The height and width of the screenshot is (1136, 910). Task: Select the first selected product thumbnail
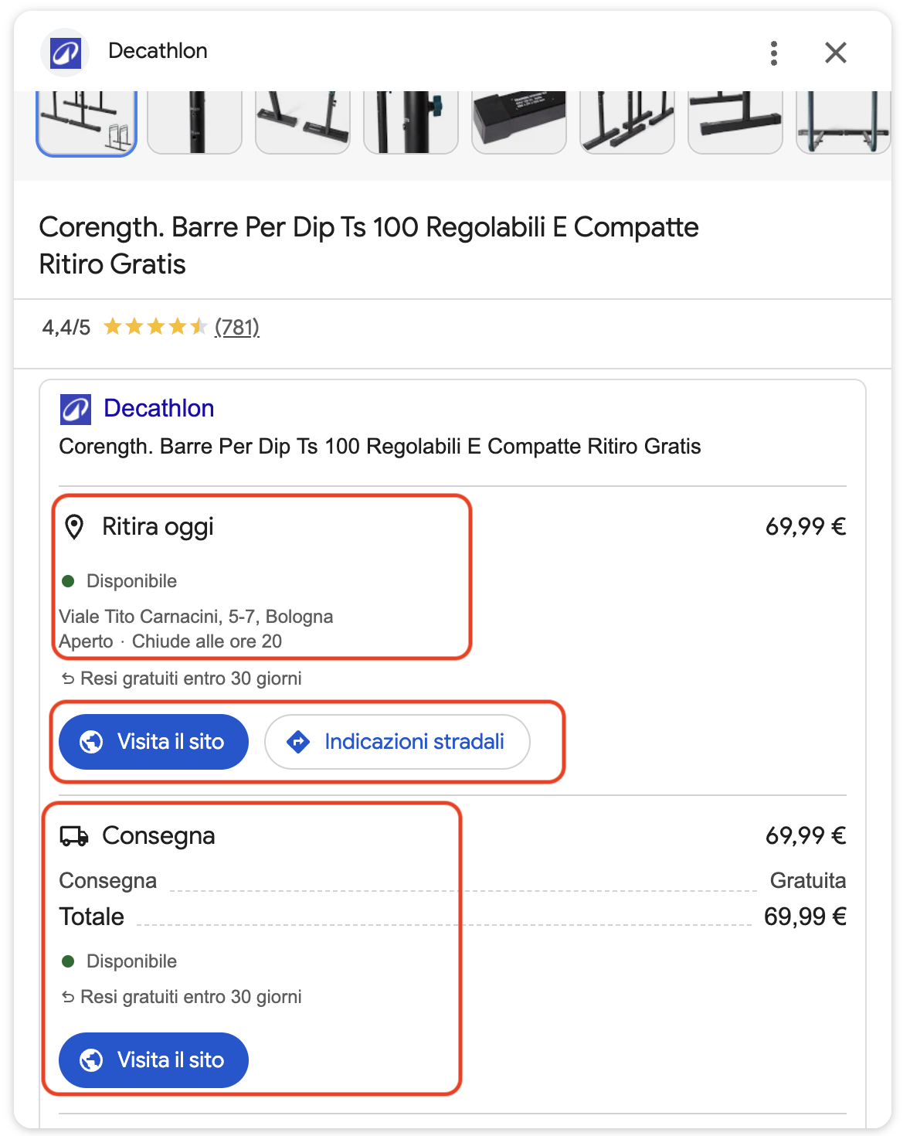87,123
